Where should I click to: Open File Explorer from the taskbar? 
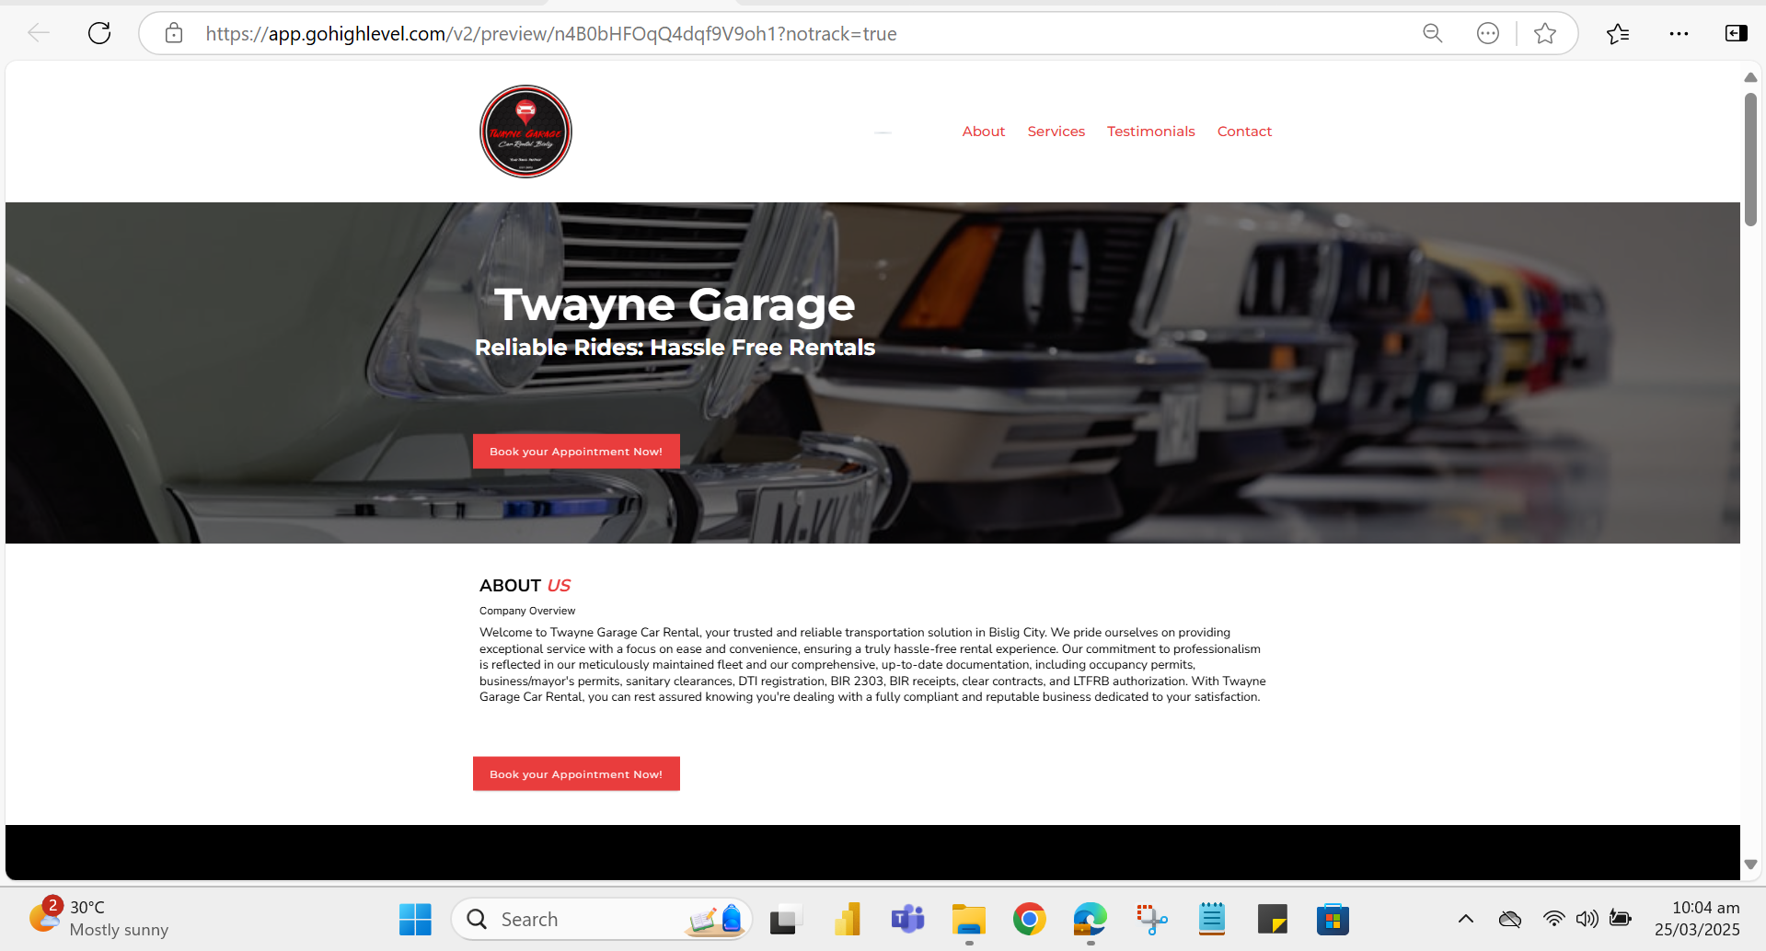click(x=968, y=919)
